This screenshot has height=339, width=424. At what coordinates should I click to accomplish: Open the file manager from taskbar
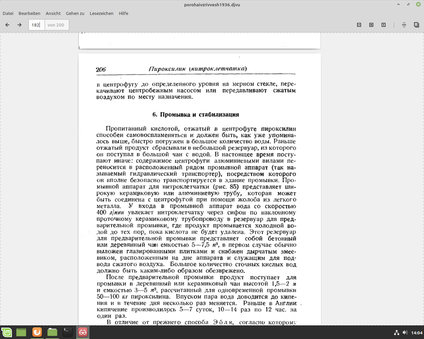point(52,332)
